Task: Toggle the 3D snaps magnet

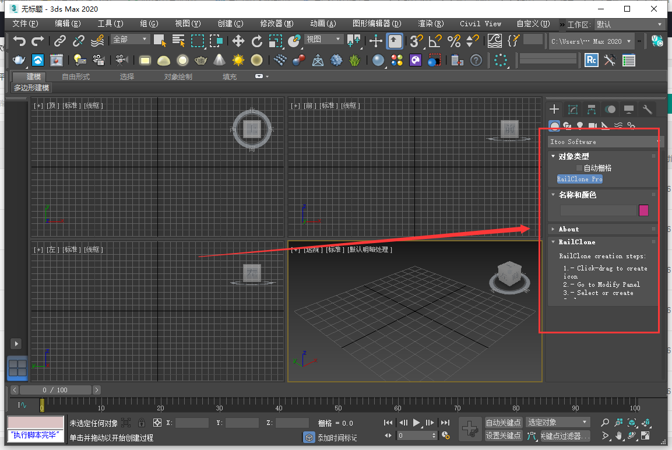Action: 416,41
